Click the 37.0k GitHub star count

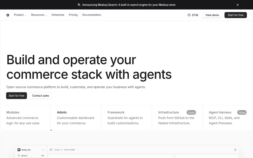195,15
